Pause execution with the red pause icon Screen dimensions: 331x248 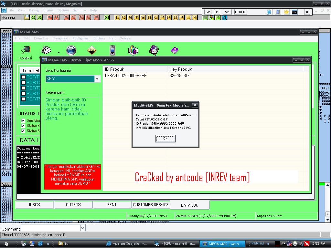click(x=56, y=17)
